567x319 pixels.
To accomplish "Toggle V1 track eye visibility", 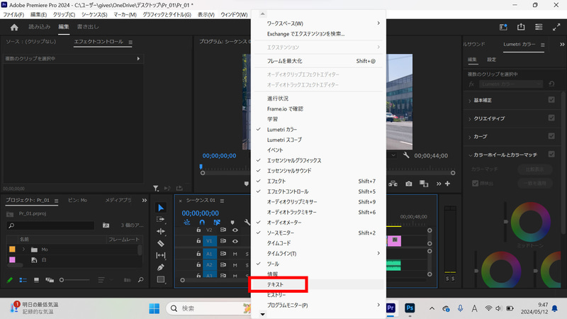I will (235, 241).
